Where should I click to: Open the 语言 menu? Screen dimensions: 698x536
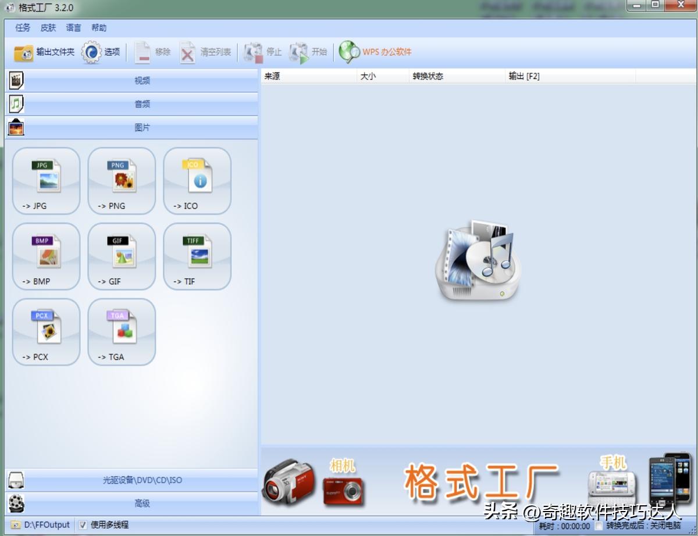pos(73,27)
